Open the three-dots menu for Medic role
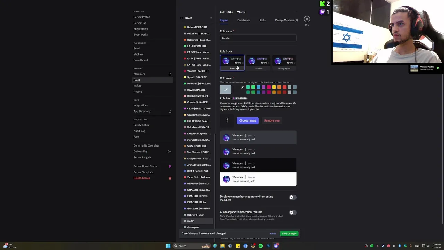 [x=294, y=12]
